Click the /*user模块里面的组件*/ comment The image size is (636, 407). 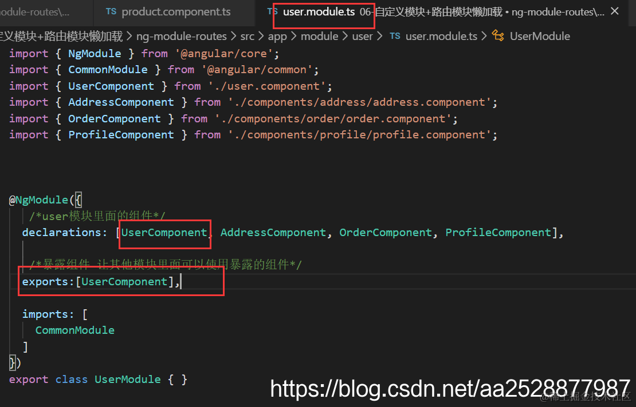(97, 216)
